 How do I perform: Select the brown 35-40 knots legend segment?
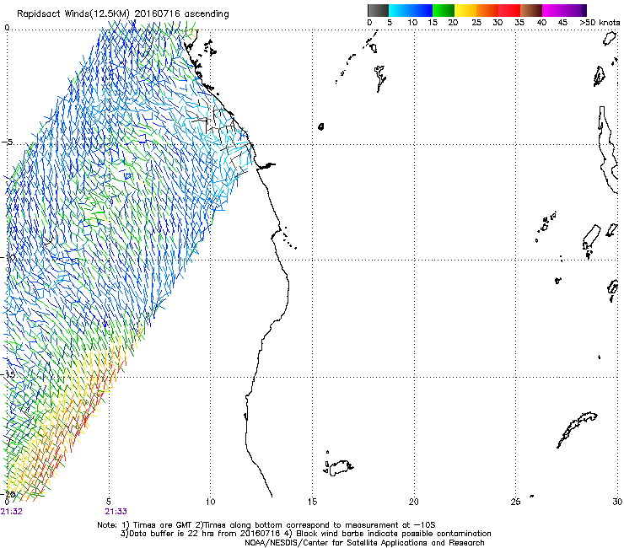click(531, 10)
